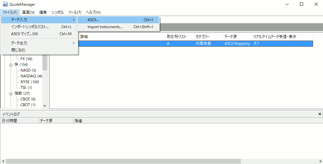Image resolution: width=323 pixels, height=164 pixels.
Task: Click 閉じる(E) in the file menu
Action: [18, 50]
